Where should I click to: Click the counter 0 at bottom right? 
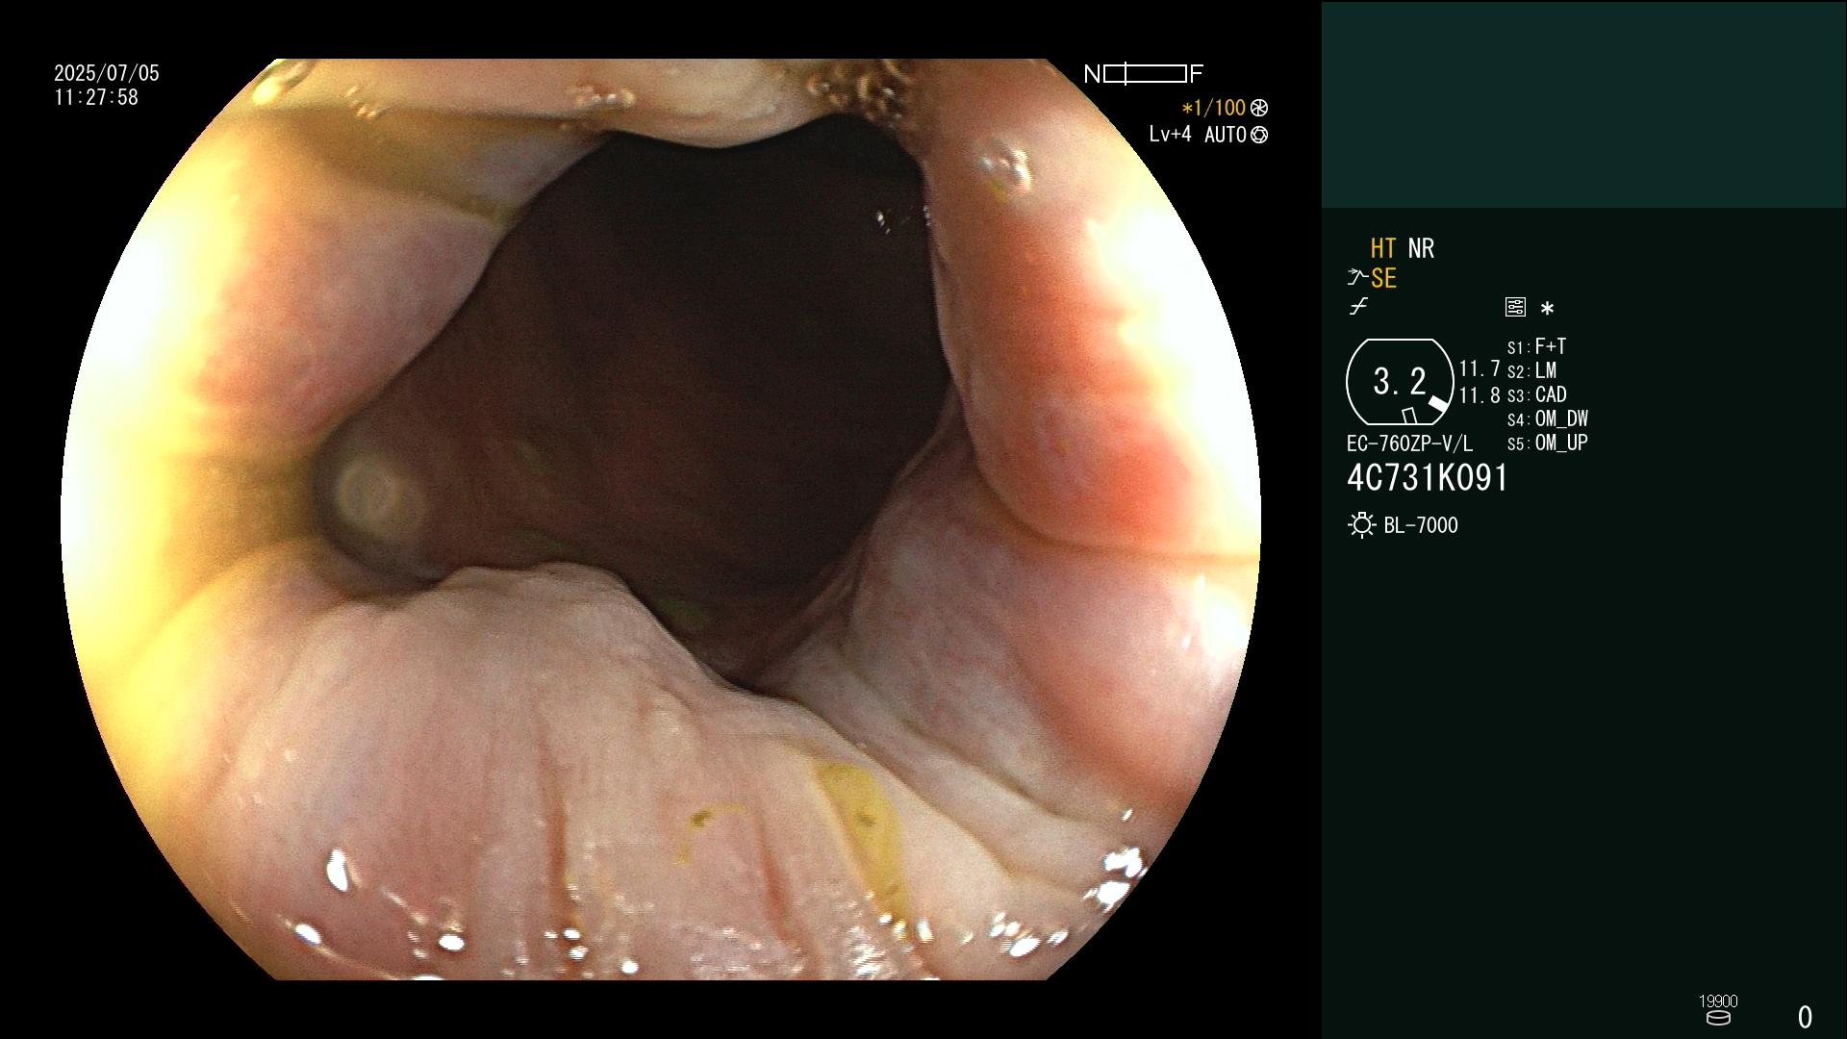click(1805, 1017)
